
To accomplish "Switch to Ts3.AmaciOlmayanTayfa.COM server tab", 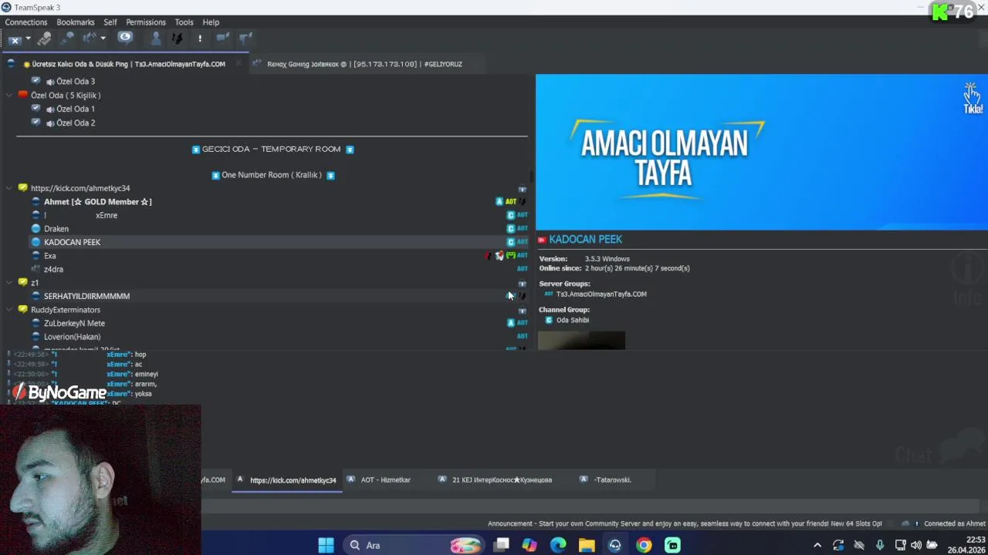I will (x=123, y=64).
